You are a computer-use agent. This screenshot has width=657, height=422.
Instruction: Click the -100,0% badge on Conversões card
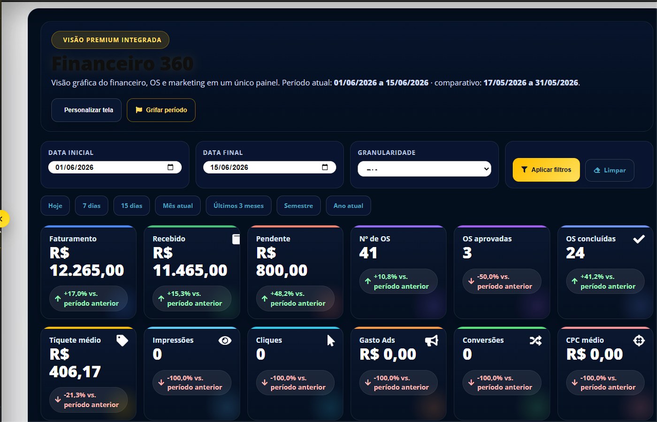(502, 383)
